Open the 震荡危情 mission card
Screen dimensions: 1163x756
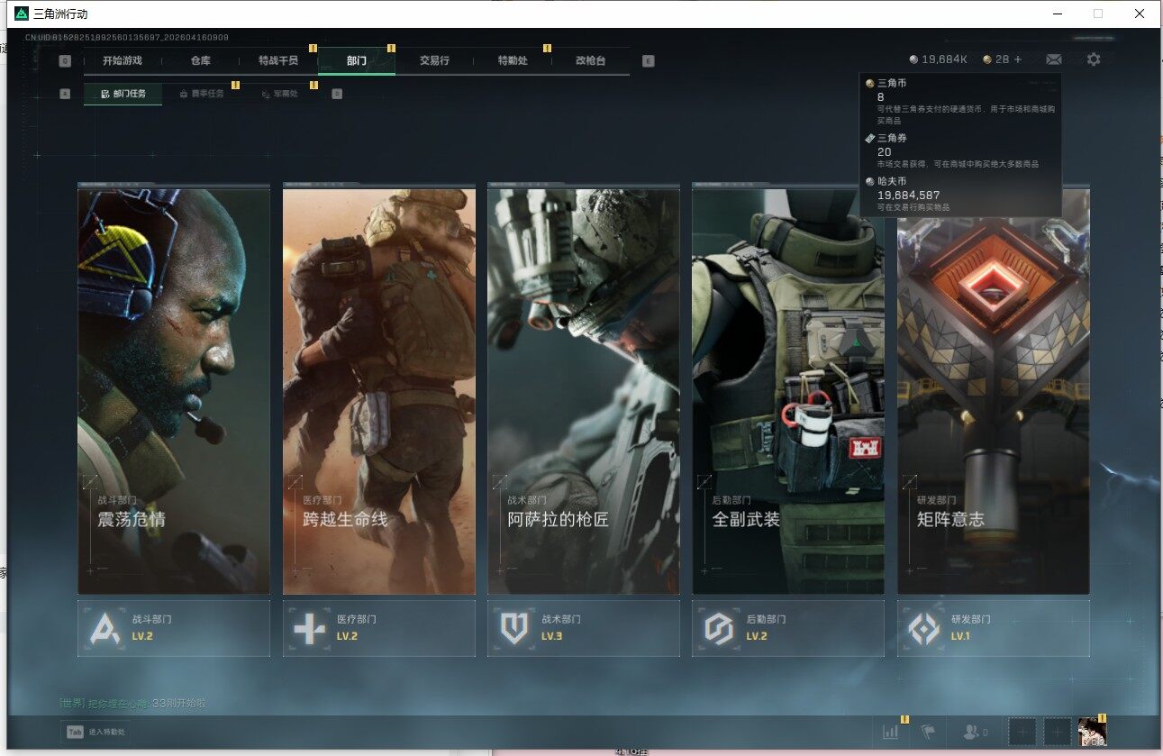(x=174, y=391)
